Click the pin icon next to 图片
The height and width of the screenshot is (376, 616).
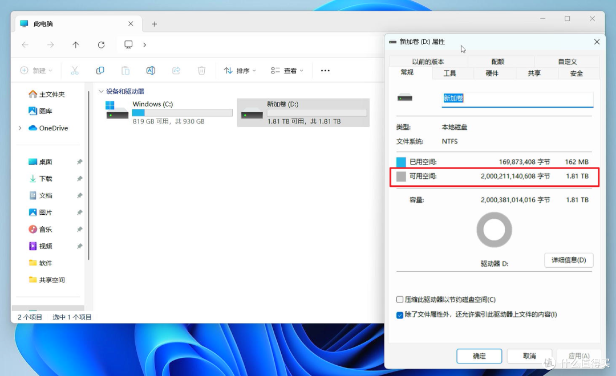[x=79, y=212]
